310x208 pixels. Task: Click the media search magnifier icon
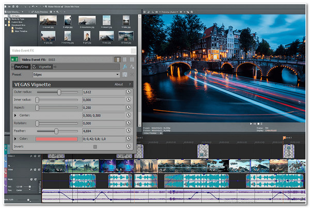[x=57, y=12]
